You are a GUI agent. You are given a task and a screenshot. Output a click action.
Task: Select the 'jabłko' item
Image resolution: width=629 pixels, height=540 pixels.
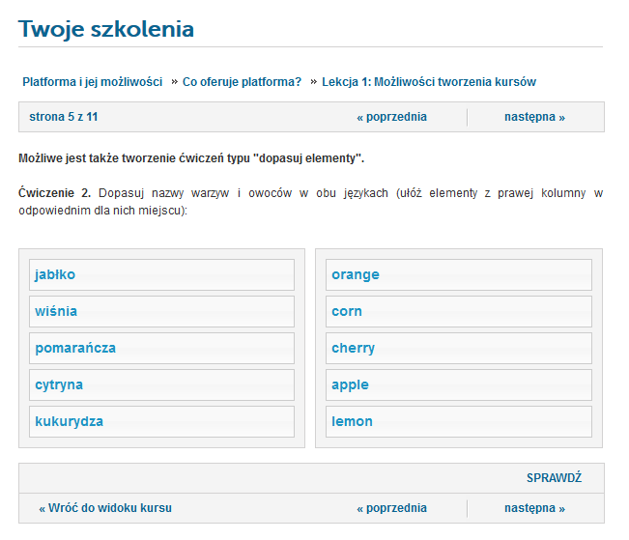[161, 274]
